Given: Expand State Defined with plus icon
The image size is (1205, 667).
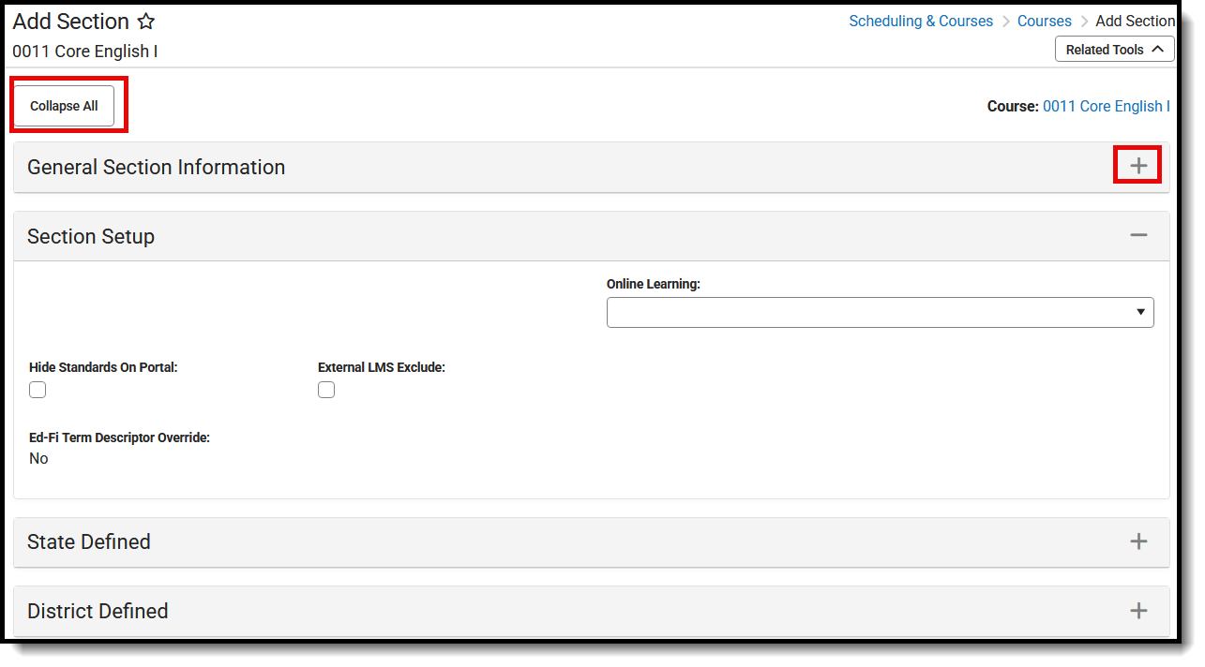Looking at the screenshot, I should [x=1138, y=541].
